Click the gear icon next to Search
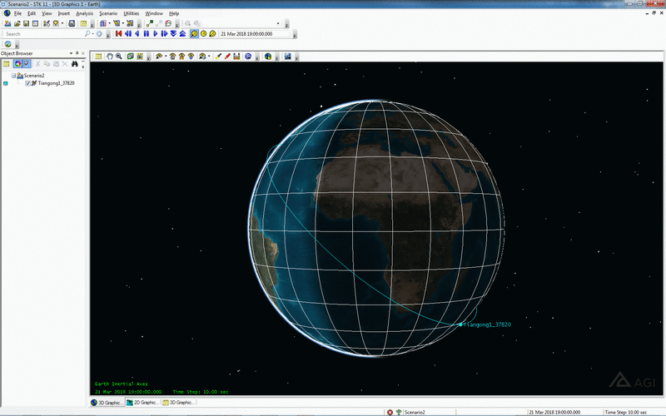This screenshot has width=666, height=416. [99, 33]
